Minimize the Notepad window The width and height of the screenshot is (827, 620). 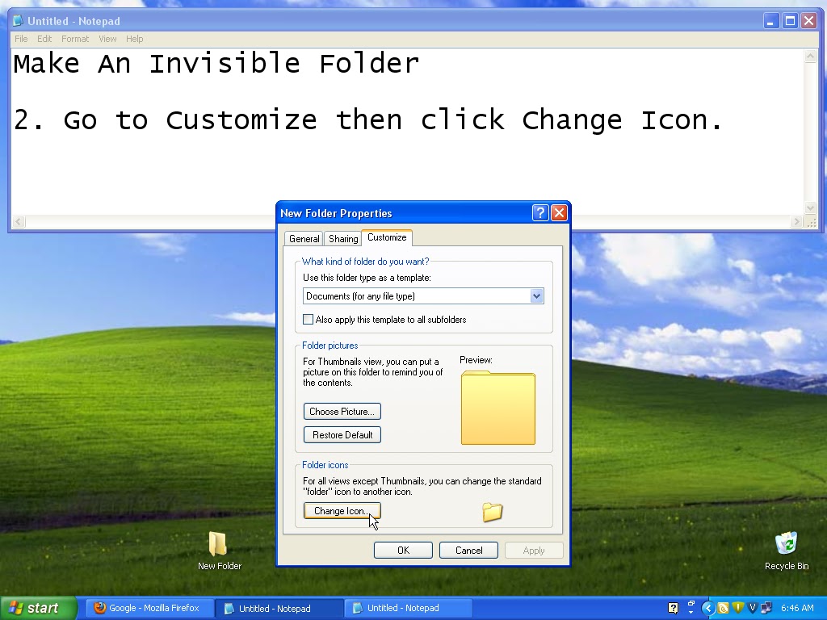point(771,21)
